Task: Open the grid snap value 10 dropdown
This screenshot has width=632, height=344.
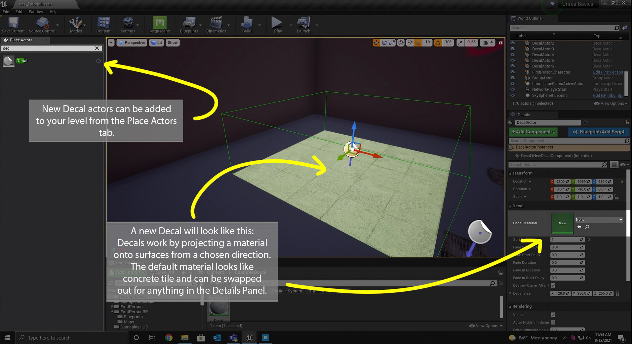Action: pyautogui.click(x=428, y=43)
